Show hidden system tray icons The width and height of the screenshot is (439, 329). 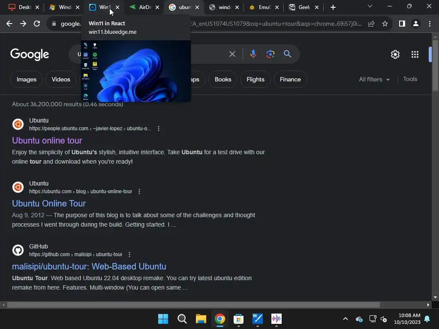[x=346, y=319]
